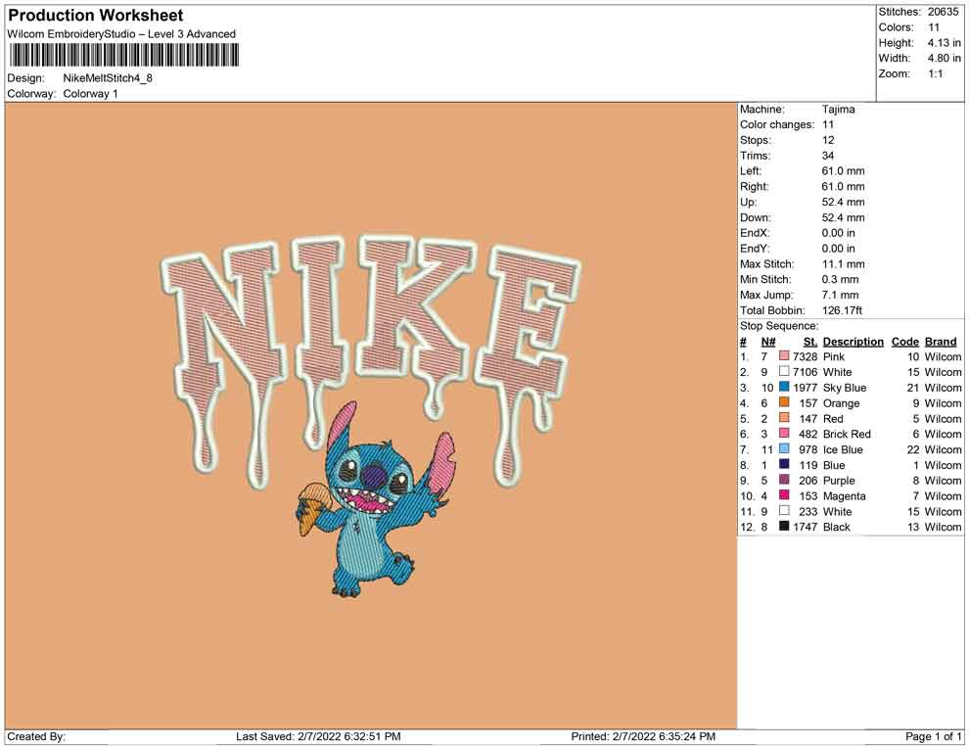Click the Machine value Tajima
The image size is (969, 746).
(838, 110)
